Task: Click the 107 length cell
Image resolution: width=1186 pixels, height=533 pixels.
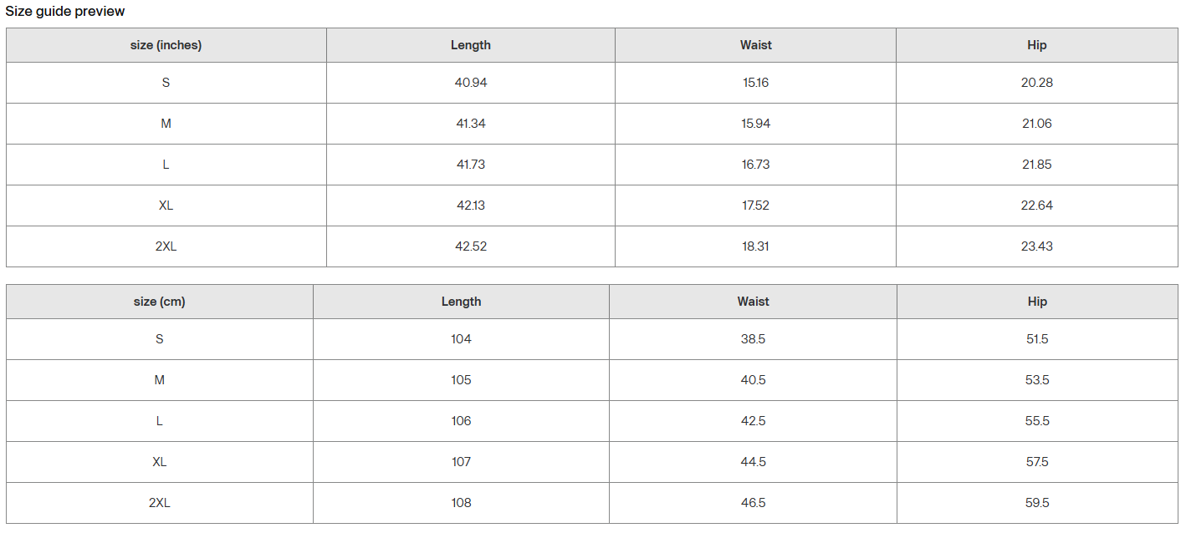Action: point(461,462)
